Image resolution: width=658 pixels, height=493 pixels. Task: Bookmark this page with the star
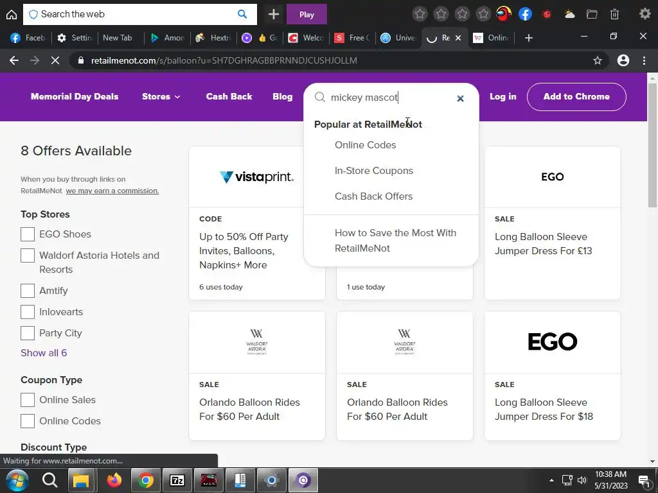(x=598, y=60)
